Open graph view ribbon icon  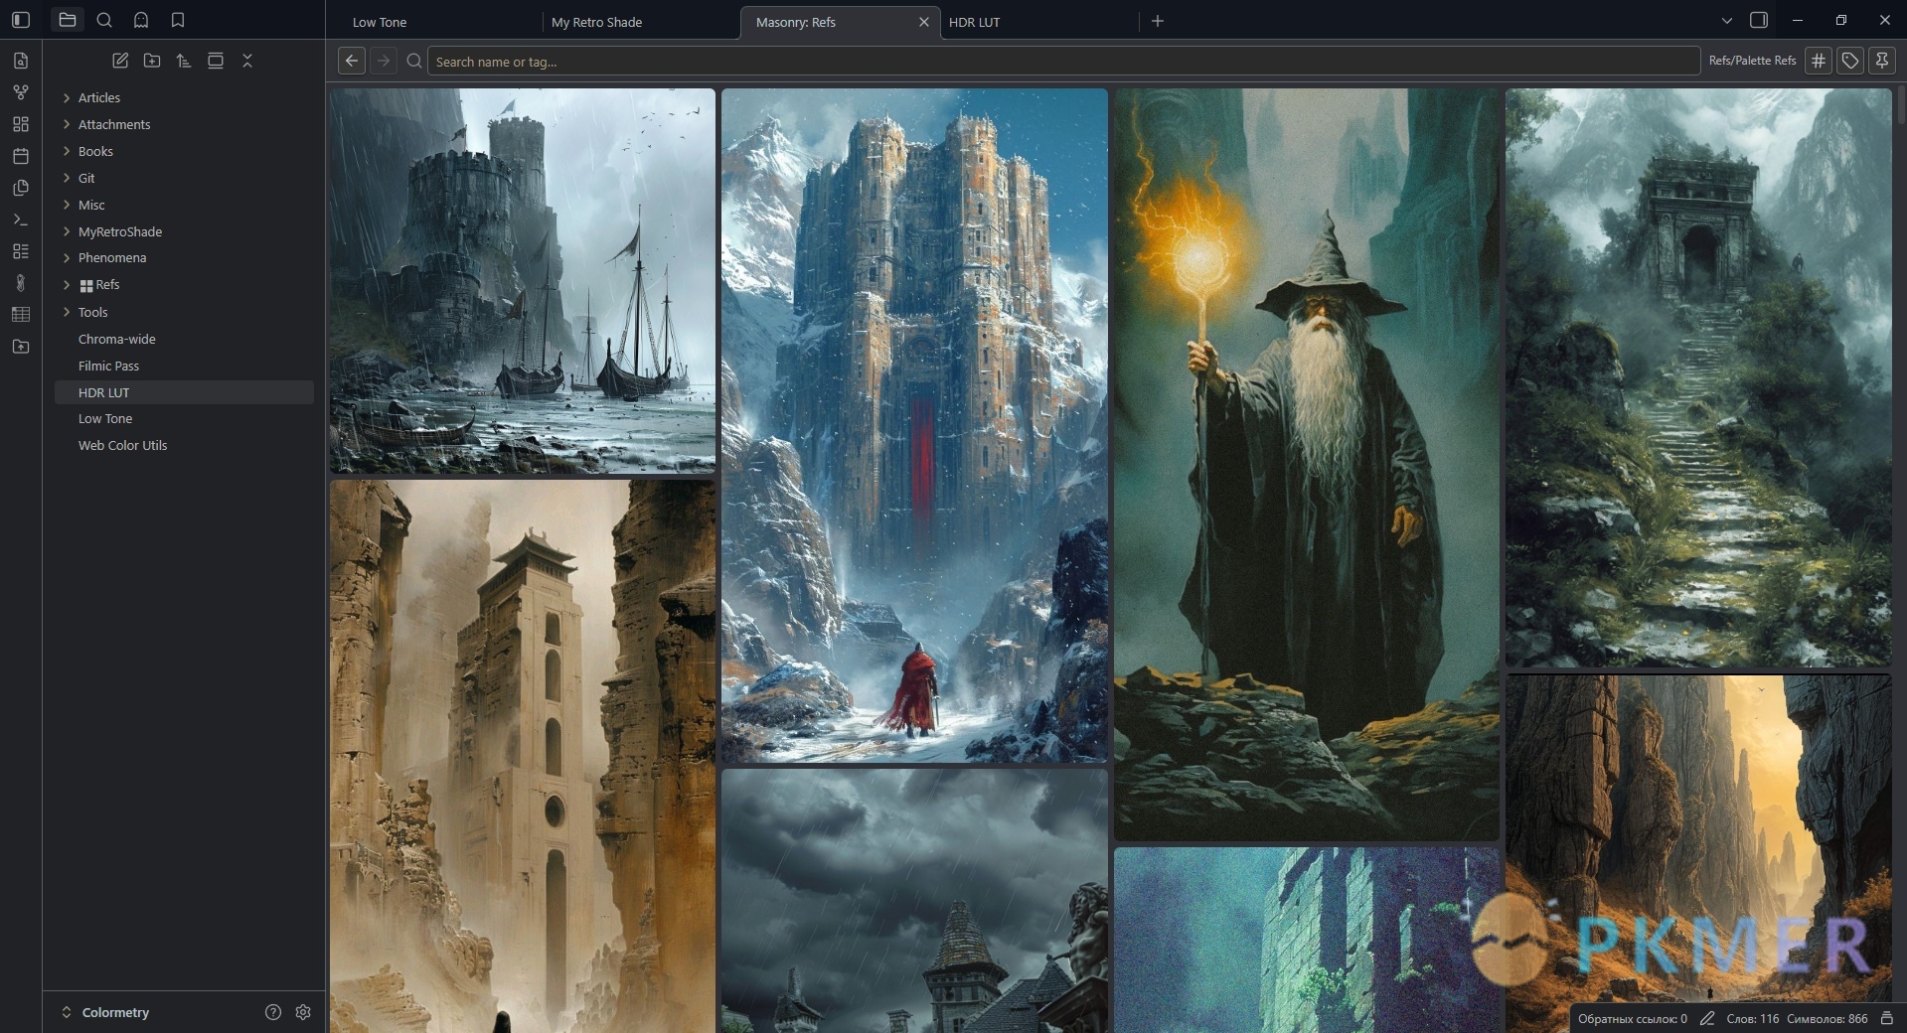coord(21,92)
